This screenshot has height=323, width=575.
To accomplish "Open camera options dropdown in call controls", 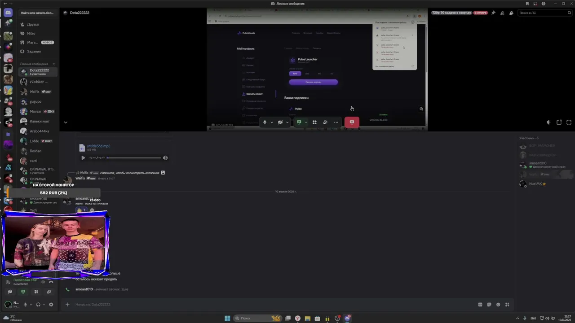I will tap(287, 122).
